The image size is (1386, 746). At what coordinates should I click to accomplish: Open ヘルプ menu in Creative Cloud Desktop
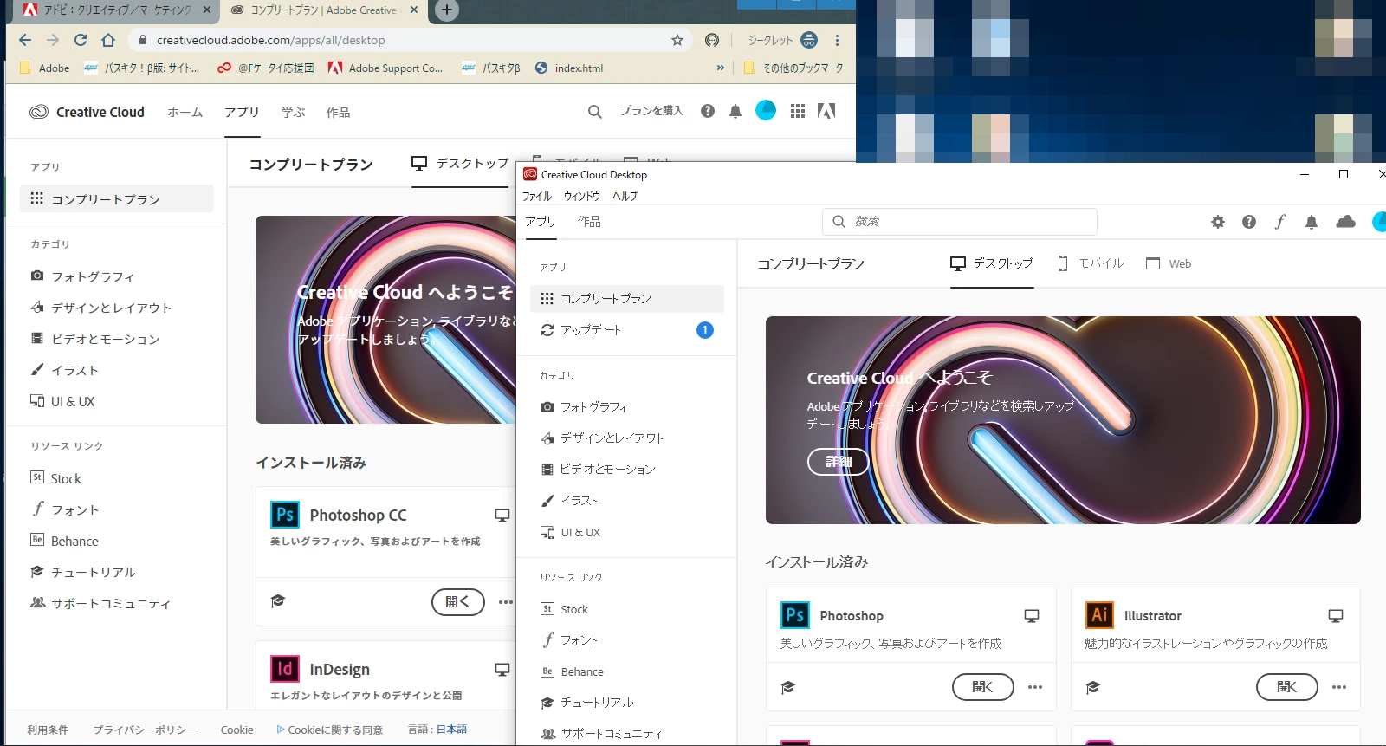tap(625, 197)
